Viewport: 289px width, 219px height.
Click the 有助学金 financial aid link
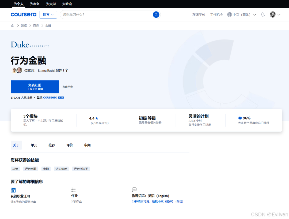click(x=67, y=87)
